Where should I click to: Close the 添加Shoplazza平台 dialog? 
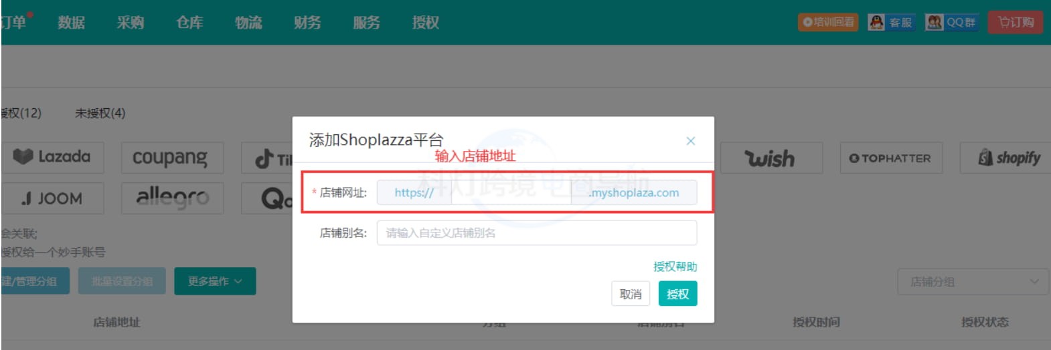tap(690, 141)
